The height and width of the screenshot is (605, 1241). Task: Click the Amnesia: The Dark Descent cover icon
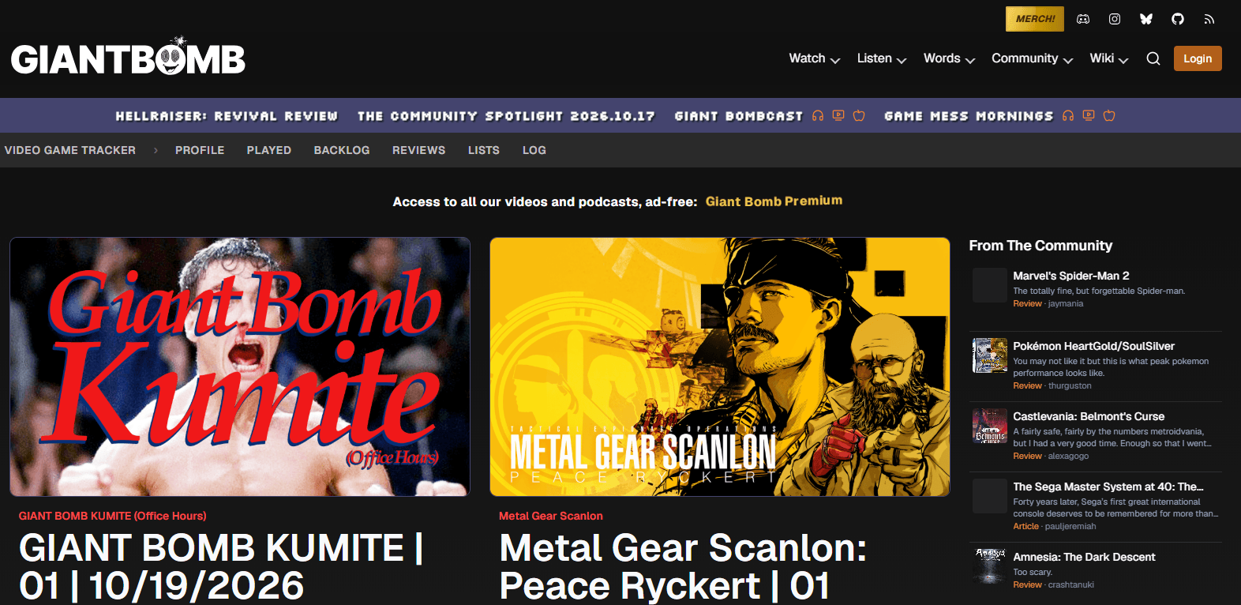coord(990,566)
